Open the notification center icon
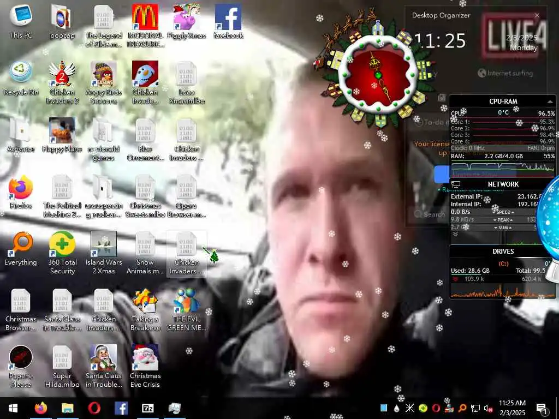The image size is (559, 419). coord(542,408)
